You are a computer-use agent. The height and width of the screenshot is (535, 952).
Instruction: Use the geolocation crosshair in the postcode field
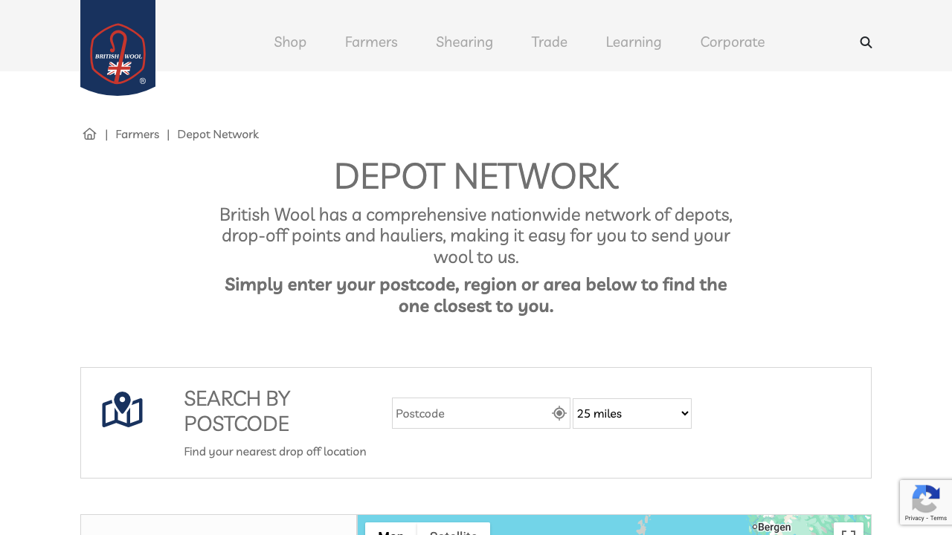click(558, 412)
